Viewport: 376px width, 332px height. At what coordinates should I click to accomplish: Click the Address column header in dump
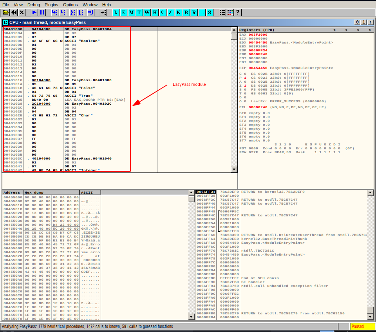(x=13, y=192)
